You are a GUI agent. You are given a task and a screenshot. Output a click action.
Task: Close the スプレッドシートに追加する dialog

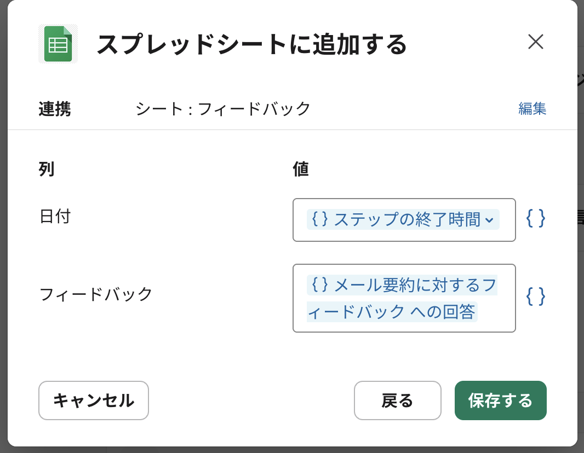point(535,42)
